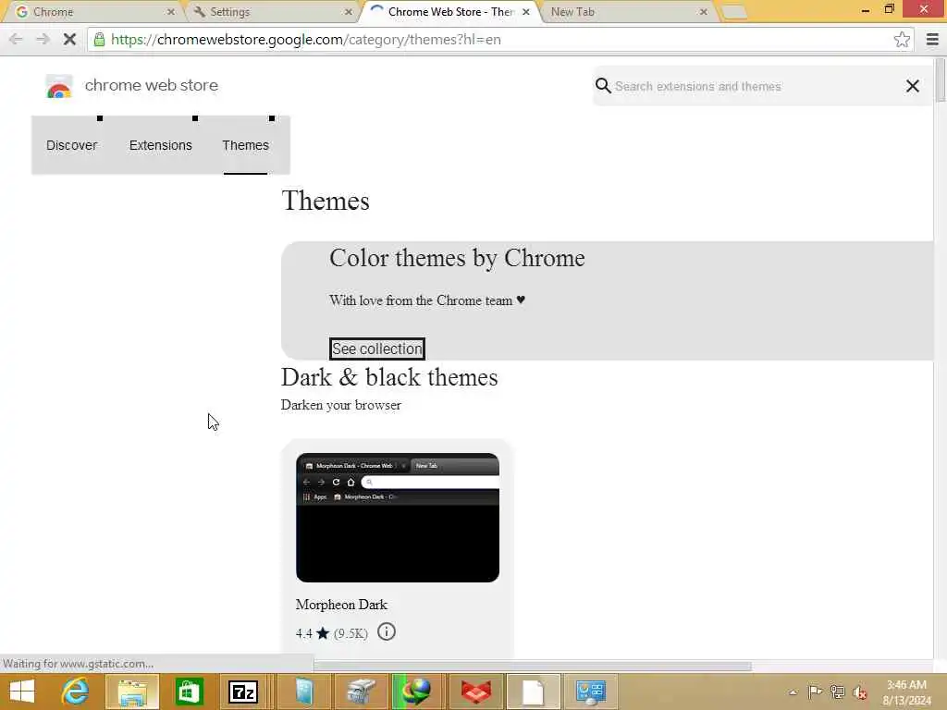Open the control panel taskbar icon
The height and width of the screenshot is (710, 947).
click(x=590, y=692)
